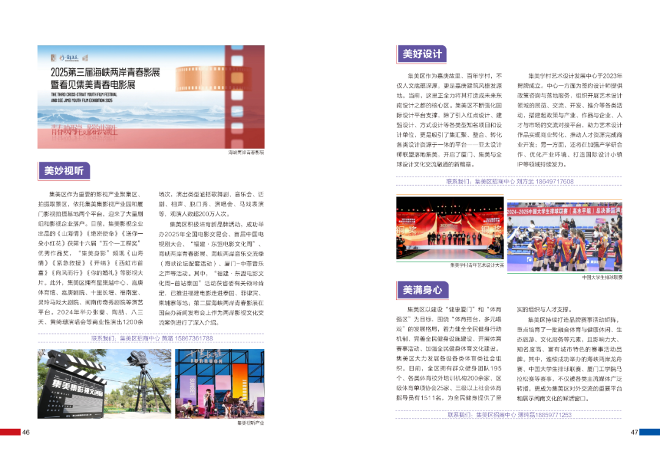Click the 美满身心 purple section badge

tap(422, 289)
